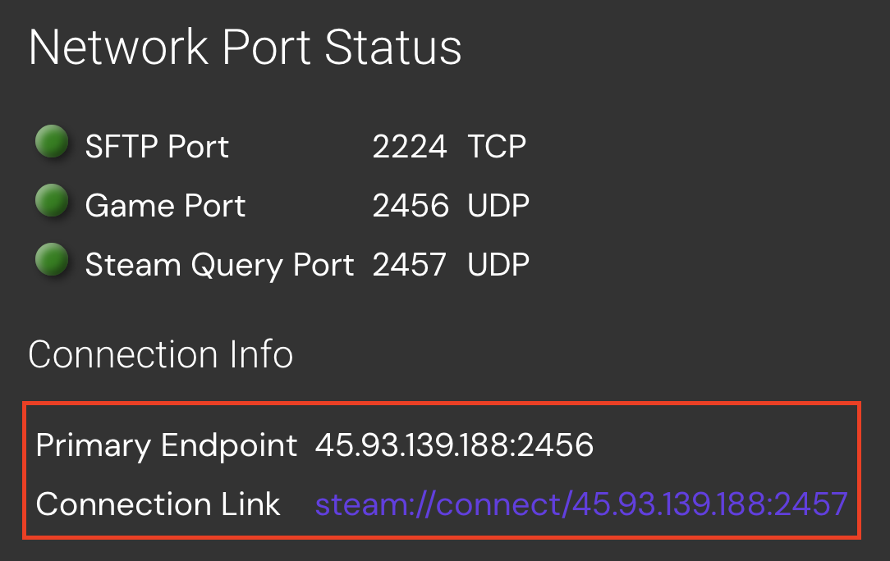Click the Steam Query Port label
This screenshot has width=890, height=561.
(x=218, y=264)
